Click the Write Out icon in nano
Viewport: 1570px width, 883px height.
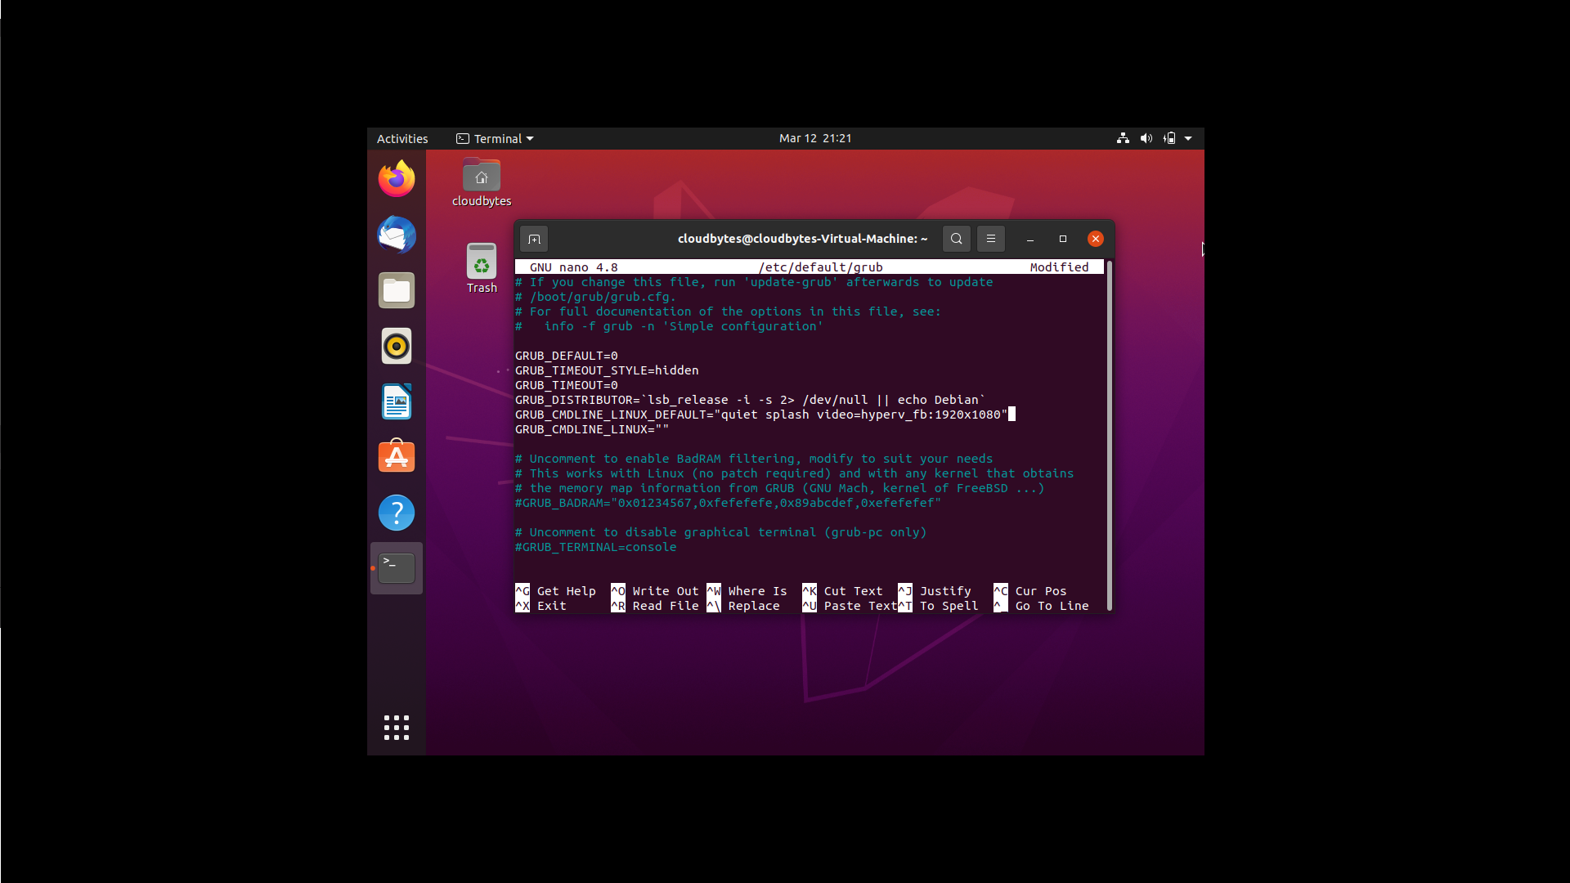tap(618, 591)
